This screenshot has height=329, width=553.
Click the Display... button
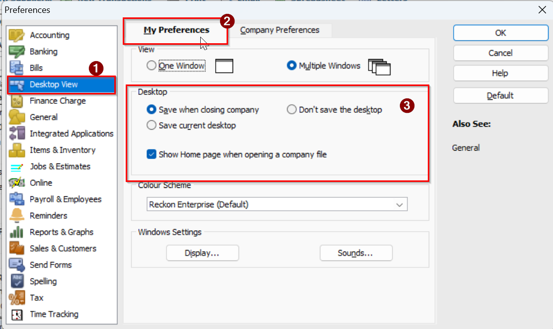pyautogui.click(x=202, y=253)
